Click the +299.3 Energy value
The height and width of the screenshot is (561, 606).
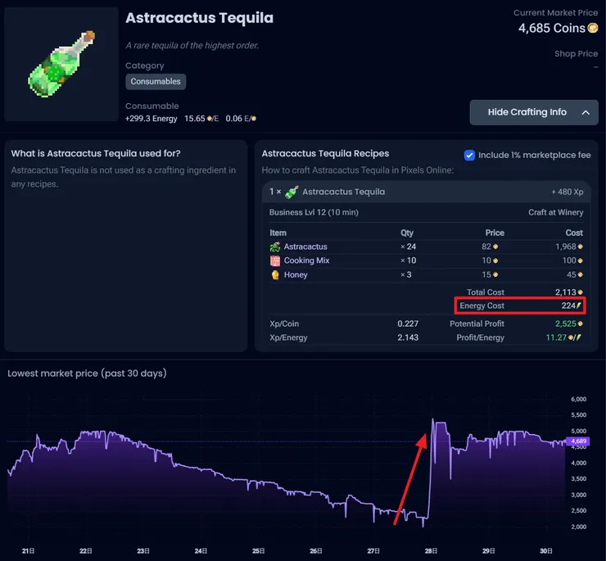[151, 119]
